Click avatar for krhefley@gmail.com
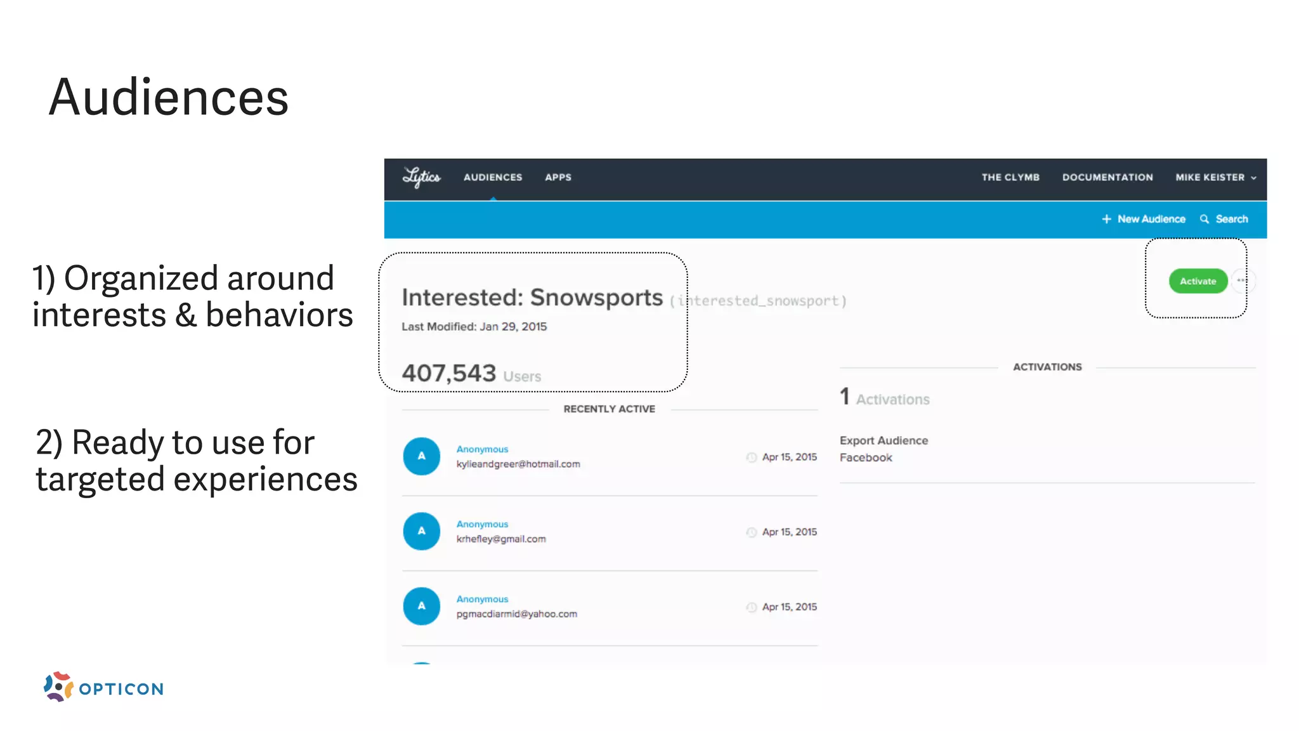This screenshot has width=1299, height=731. point(421,531)
